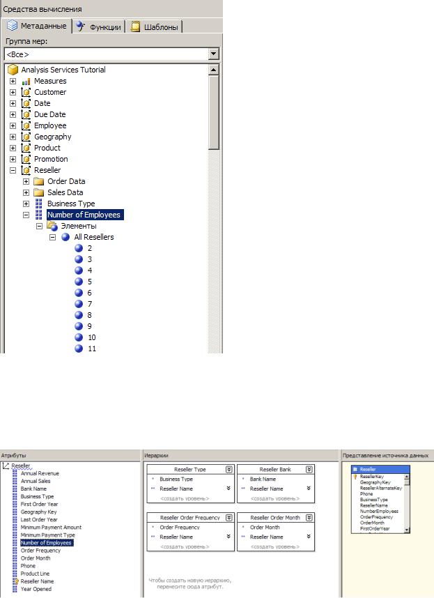This screenshot has width=434, height=598.
Task: Click the Date dimension icon
Action: tap(26, 103)
